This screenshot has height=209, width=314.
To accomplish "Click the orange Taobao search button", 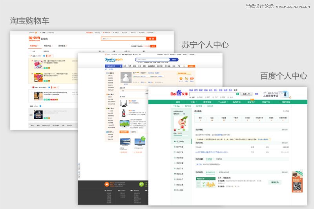I will [152, 38].
